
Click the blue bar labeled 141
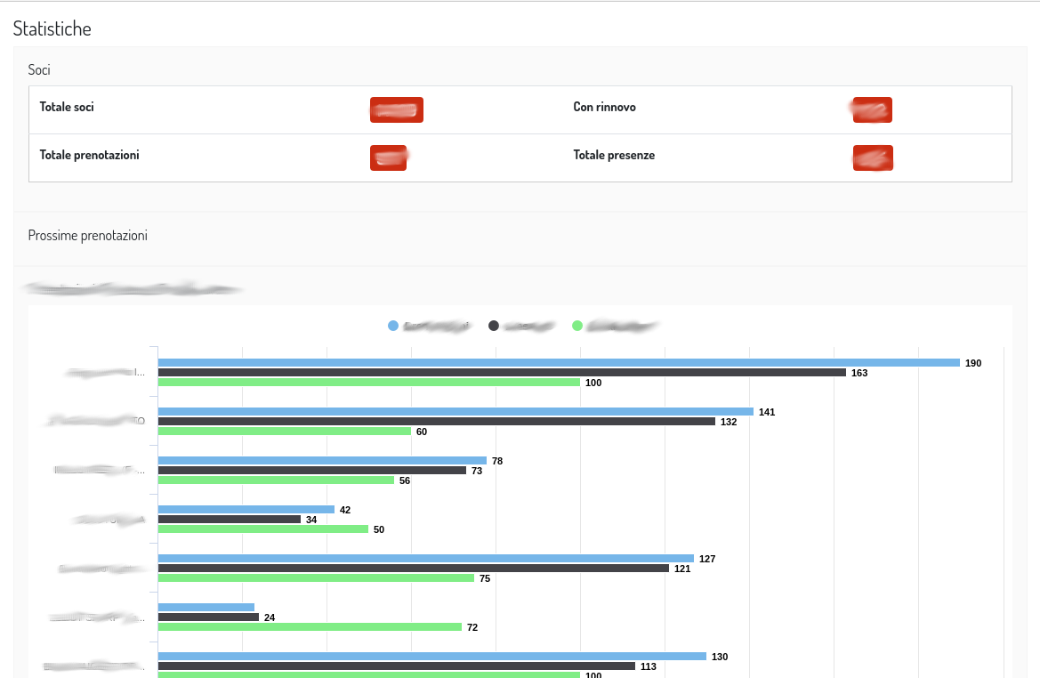(456, 412)
